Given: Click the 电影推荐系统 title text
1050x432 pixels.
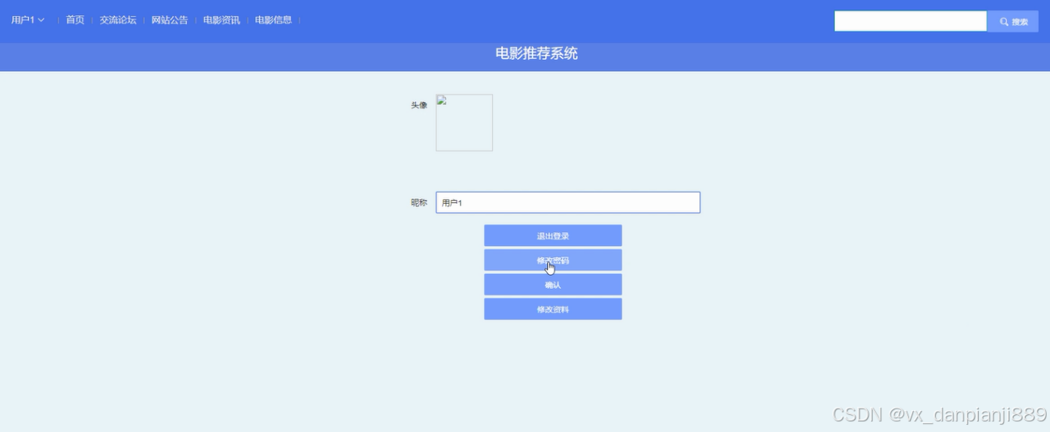Looking at the screenshot, I should [x=537, y=54].
